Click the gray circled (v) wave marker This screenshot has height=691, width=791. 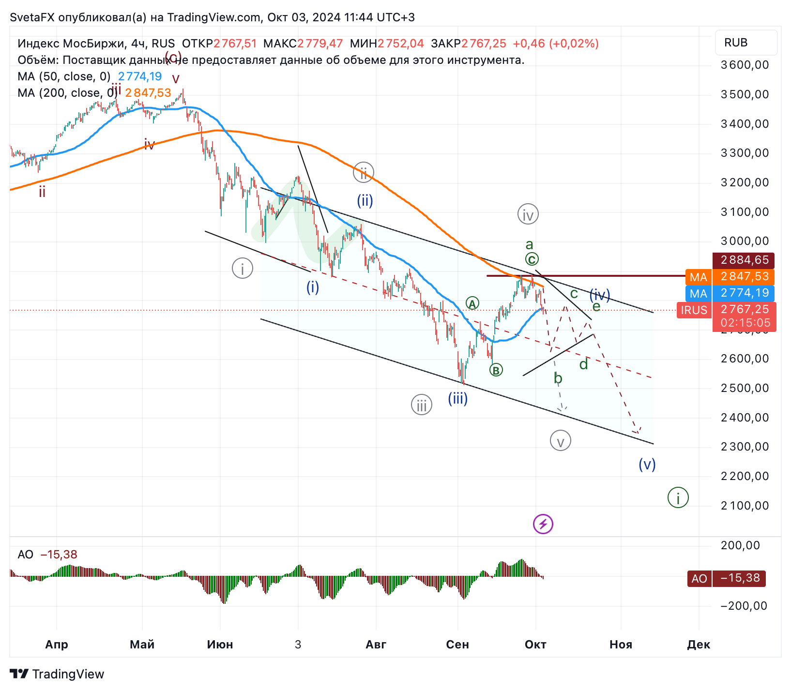pos(560,440)
